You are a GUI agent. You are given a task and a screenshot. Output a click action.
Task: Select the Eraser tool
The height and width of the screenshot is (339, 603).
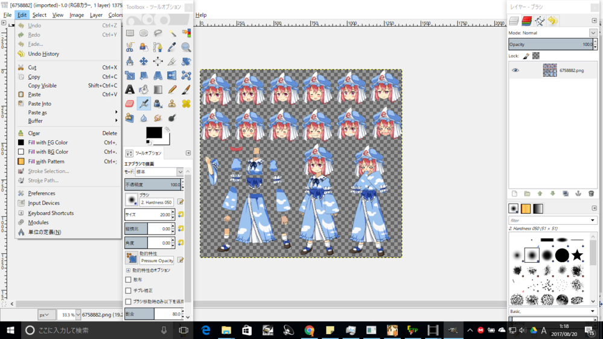(x=130, y=103)
